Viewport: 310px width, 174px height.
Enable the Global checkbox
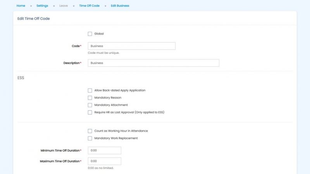[90, 34]
